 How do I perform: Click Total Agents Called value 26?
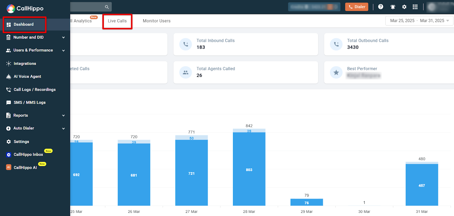199,75
